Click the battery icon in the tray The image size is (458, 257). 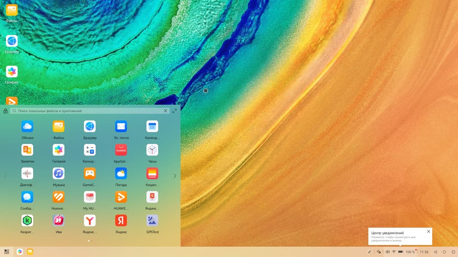click(x=400, y=252)
